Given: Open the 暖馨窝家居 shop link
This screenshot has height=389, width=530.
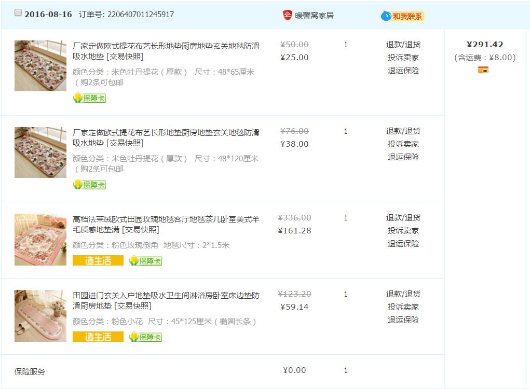Looking at the screenshot, I should pos(314,15).
